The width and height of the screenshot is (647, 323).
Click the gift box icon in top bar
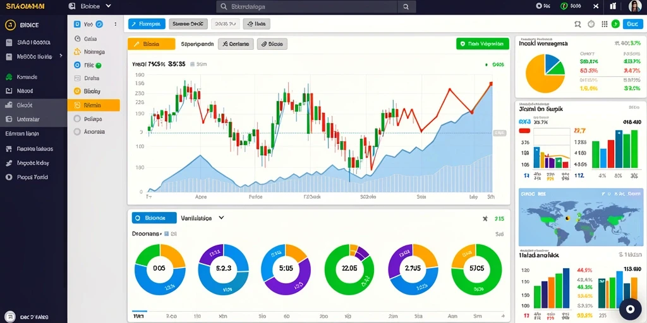tap(612, 6)
